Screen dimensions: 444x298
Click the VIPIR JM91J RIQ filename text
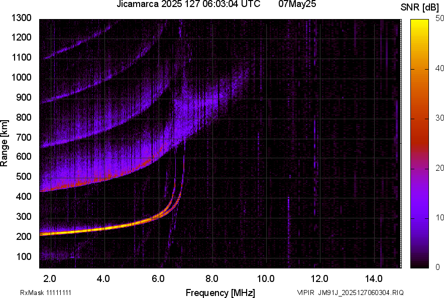tap(350, 292)
